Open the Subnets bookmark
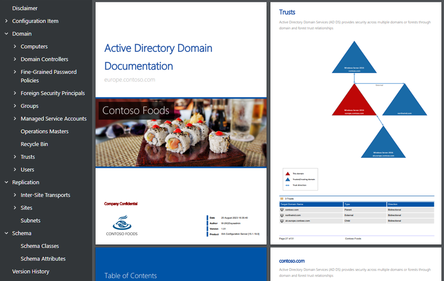 point(30,220)
